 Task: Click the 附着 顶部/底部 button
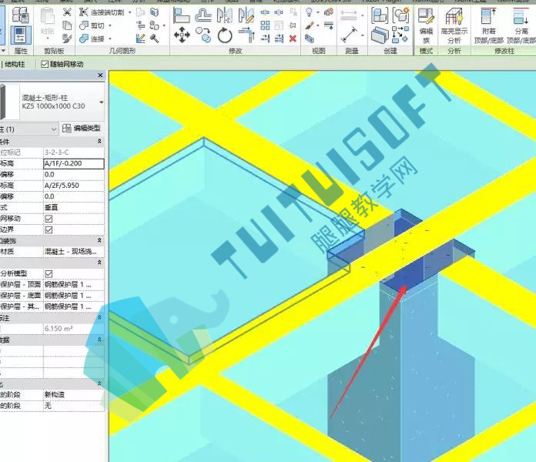489,25
